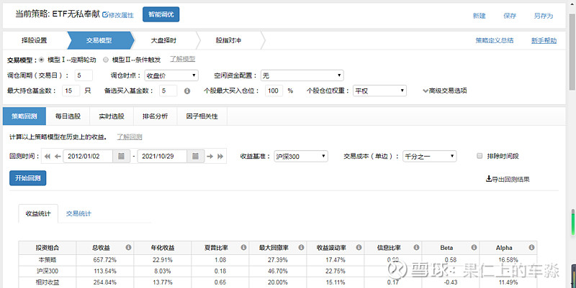Click the info icon next to 备选买入基金数
The height and width of the screenshot is (288, 576).
[187, 91]
